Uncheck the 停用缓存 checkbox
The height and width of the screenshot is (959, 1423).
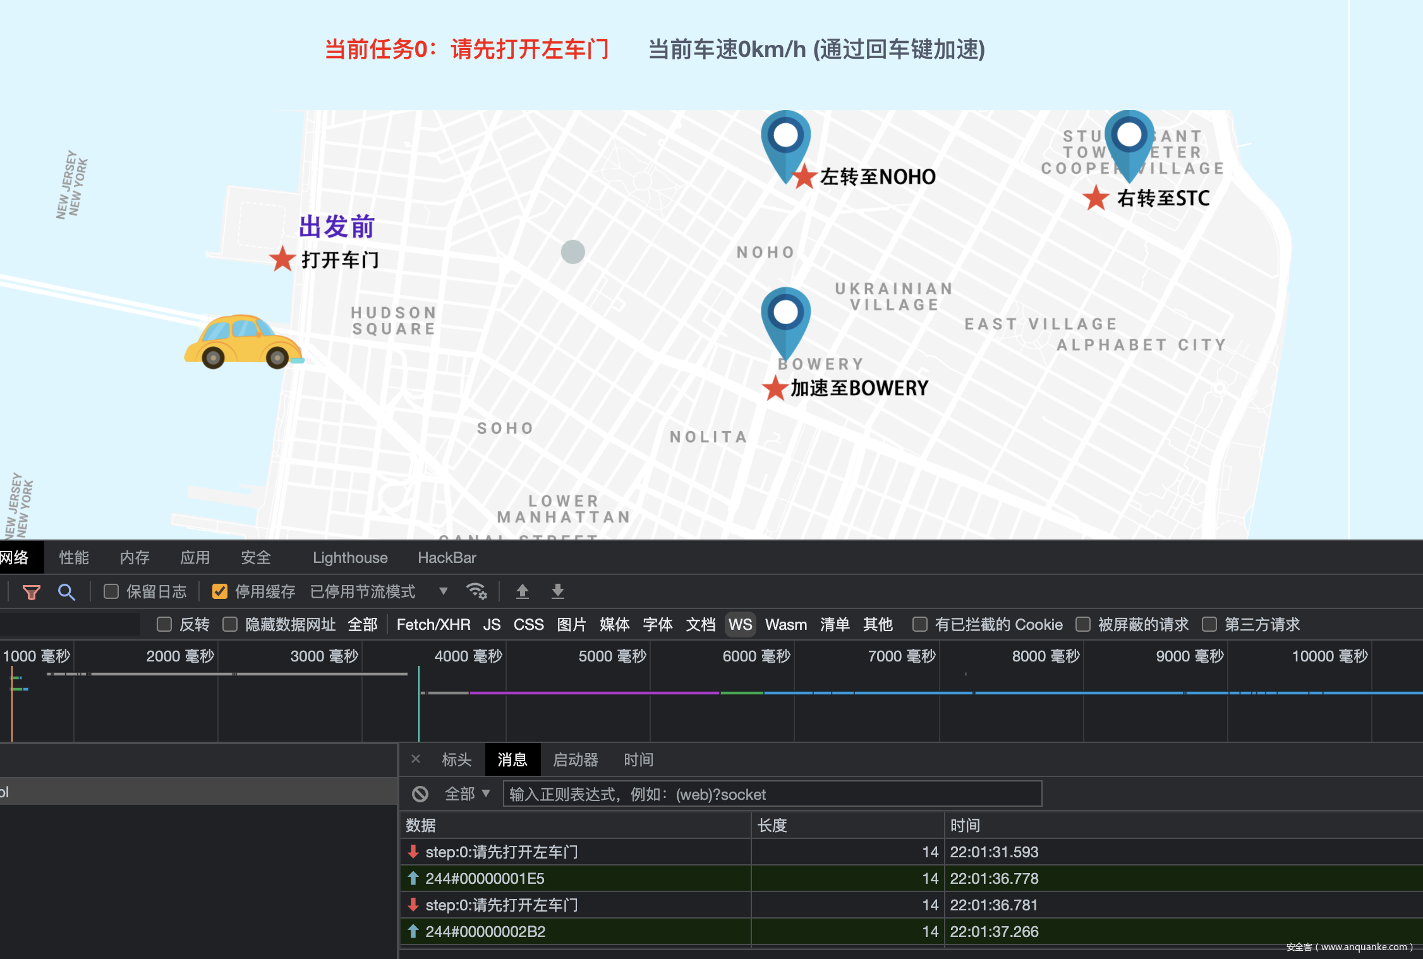click(220, 591)
